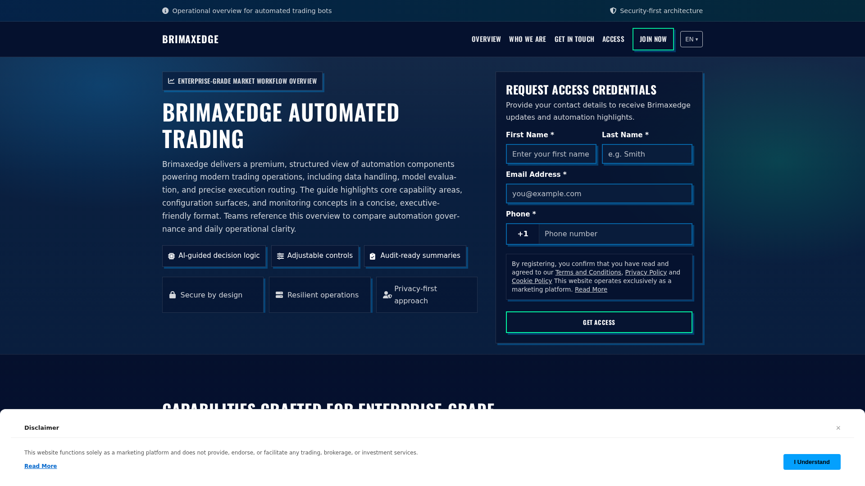Click the Disclaimer title
The height and width of the screenshot is (486, 865).
coord(41,428)
